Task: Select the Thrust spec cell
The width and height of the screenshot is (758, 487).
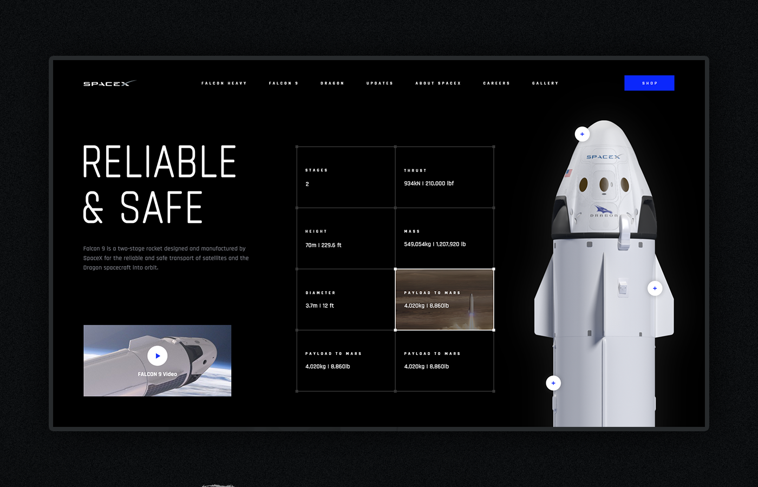Action: tap(445, 177)
